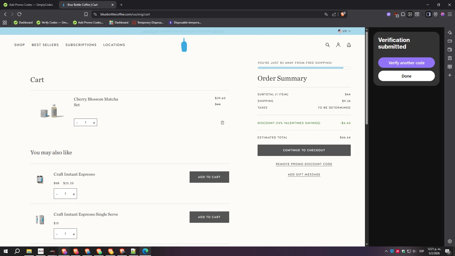Open Verify Codes bookmark
Viewport: 455px width, 256px height.
(52, 22)
